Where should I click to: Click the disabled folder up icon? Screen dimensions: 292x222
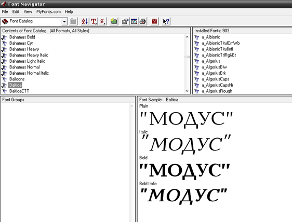(73, 21)
